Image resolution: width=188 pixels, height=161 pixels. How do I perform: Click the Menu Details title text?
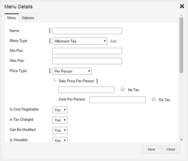[x=19, y=6]
